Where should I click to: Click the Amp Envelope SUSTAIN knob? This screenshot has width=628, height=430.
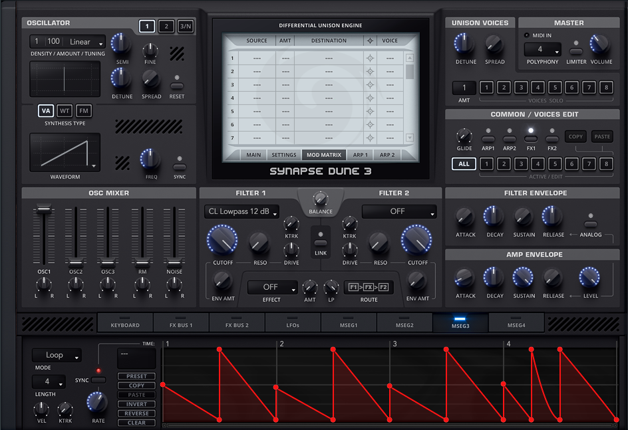pos(523,278)
